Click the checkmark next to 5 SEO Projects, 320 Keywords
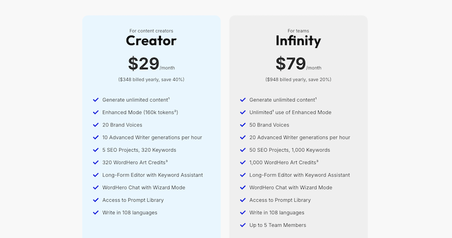 coord(96,150)
